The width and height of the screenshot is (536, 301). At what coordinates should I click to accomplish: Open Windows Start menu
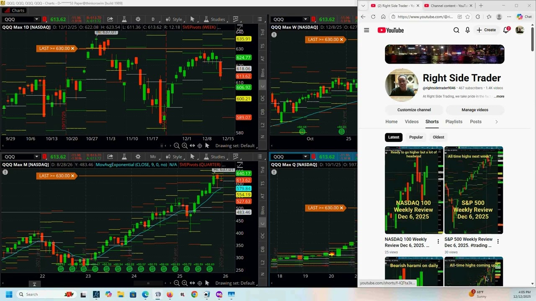click(9, 294)
